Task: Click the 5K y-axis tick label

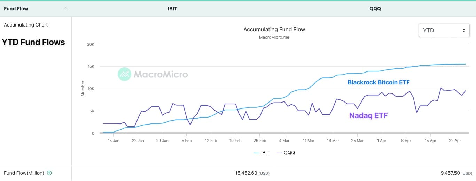Action: [x=92, y=111]
